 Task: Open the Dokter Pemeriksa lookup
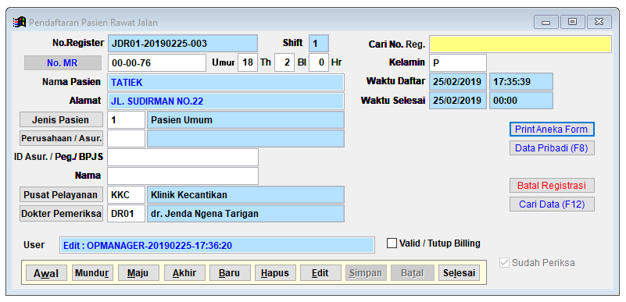[61, 214]
